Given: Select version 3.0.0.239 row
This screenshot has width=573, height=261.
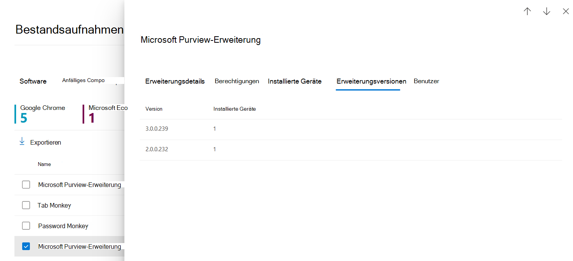Looking at the screenshot, I should tap(351, 129).
